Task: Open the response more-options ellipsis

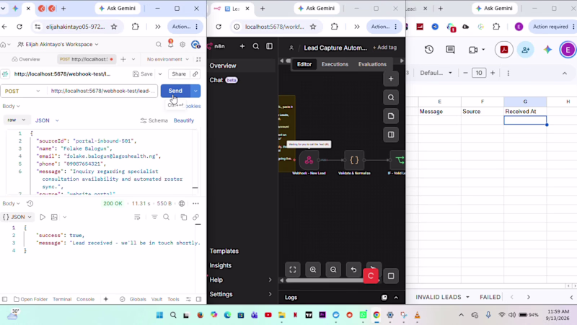Action: pyautogui.click(x=195, y=203)
